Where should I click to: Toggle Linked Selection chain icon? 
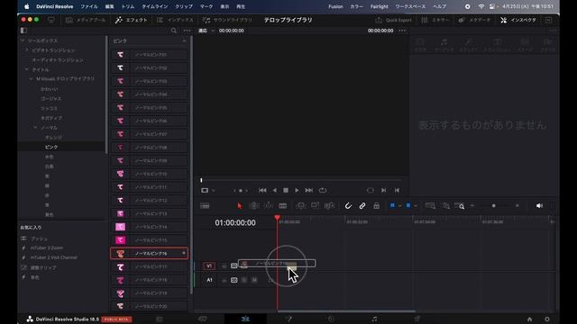(x=362, y=206)
